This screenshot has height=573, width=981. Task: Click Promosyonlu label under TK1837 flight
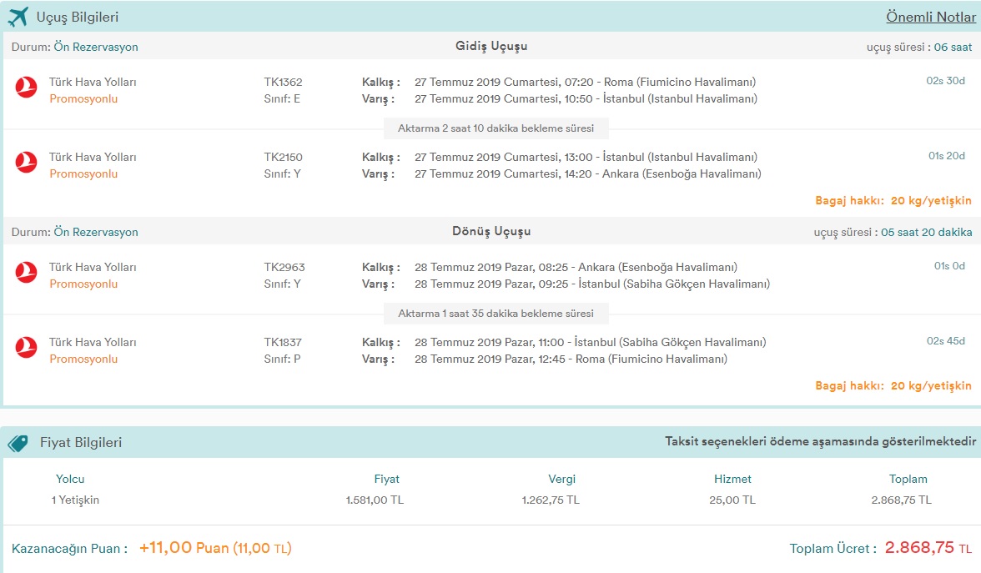pyautogui.click(x=83, y=359)
